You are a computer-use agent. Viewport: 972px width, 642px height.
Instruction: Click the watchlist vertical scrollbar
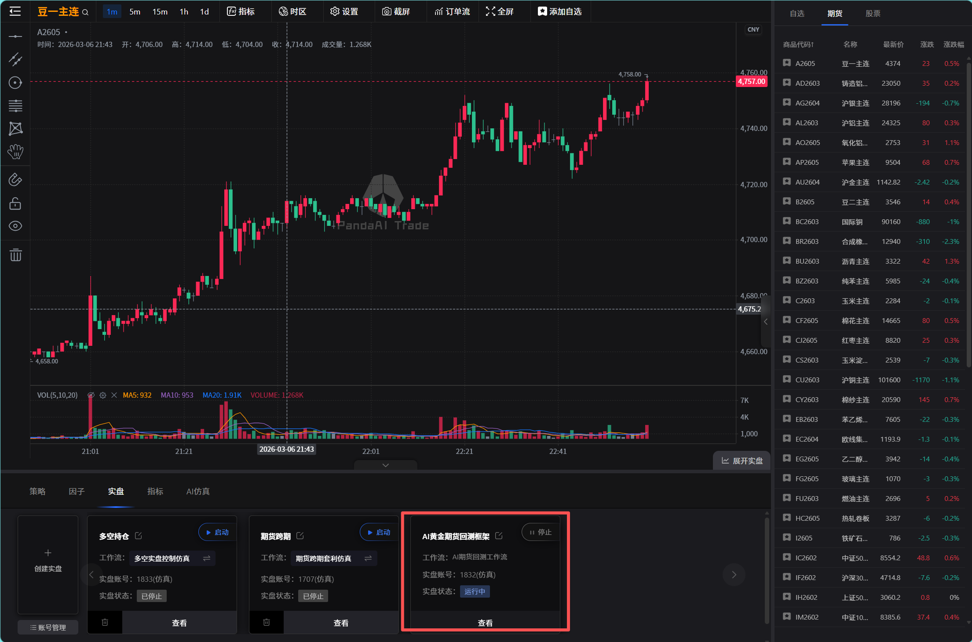click(x=968, y=214)
